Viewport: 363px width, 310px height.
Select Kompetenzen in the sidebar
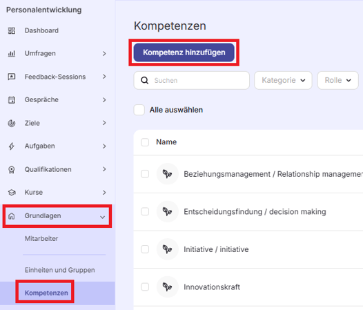[x=46, y=293]
